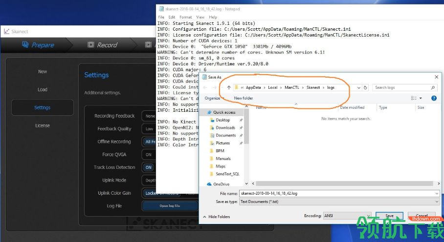Click the Open log file button
Screen dimensions: 444x242
(170, 206)
